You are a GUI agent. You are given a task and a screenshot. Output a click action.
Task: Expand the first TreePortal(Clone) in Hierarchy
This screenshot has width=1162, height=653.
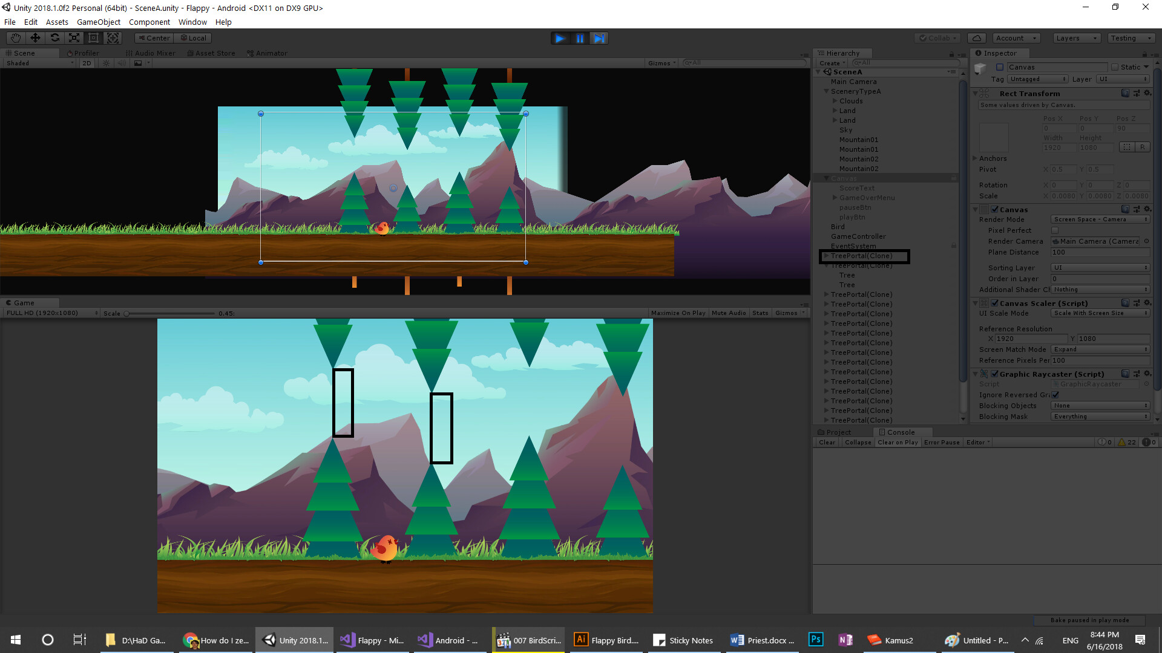[x=826, y=256]
